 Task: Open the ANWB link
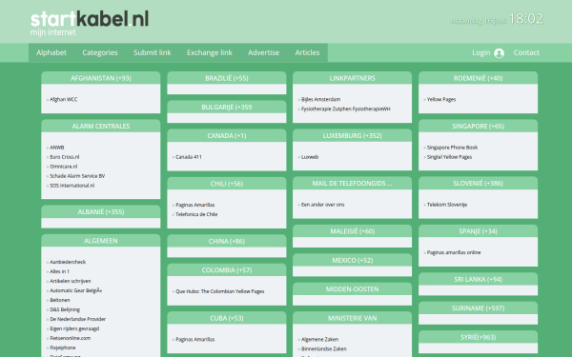57,148
